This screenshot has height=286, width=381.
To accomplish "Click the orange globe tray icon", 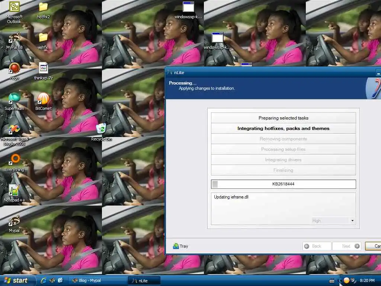I will [346, 280].
